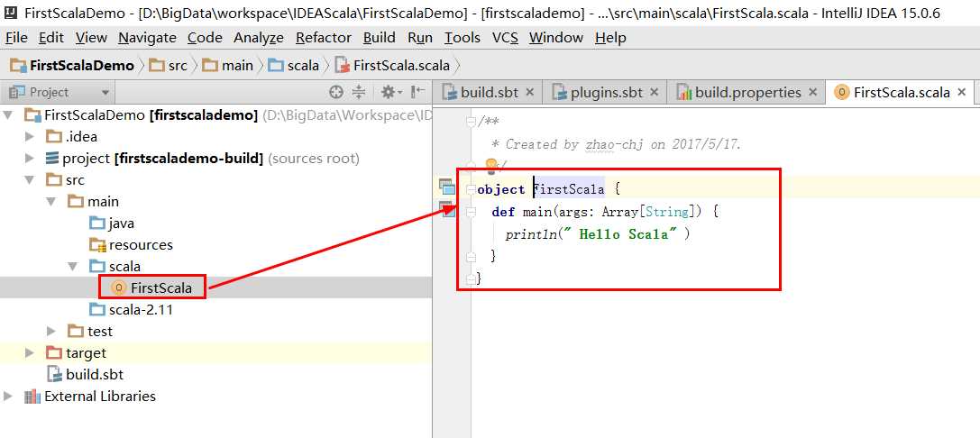Open the File menu
The width and height of the screenshot is (980, 438).
click(x=16, y=38)
